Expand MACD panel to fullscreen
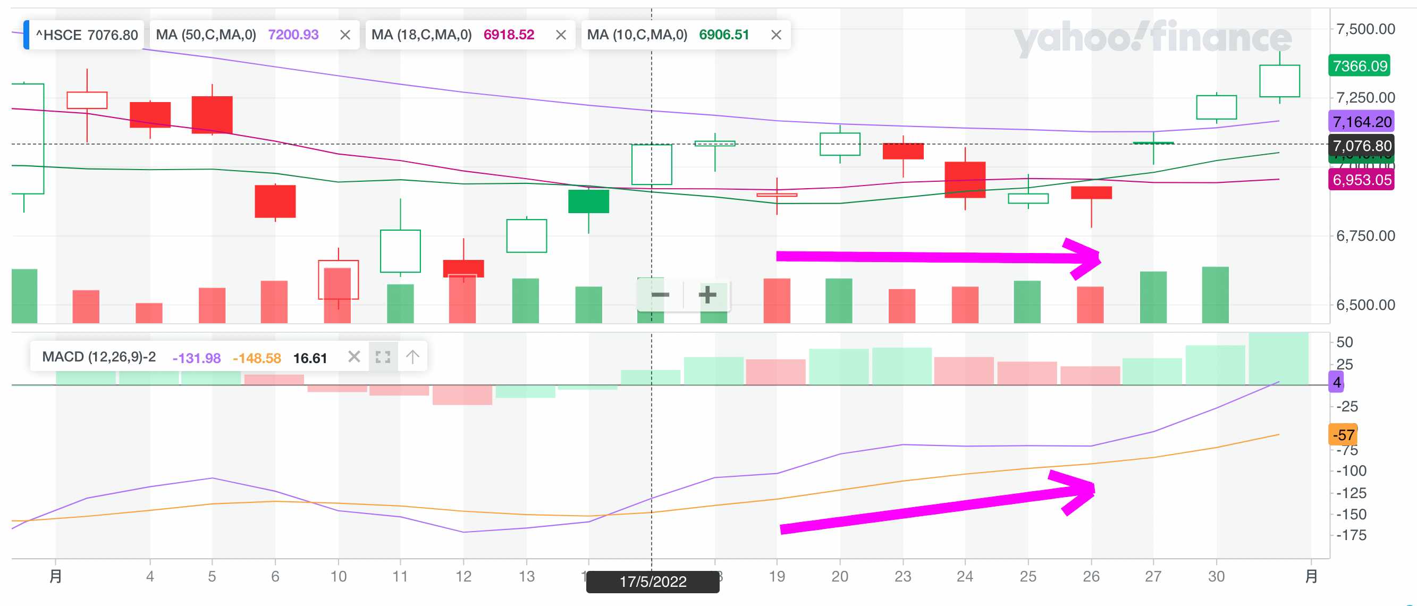1417x606 pixels. (383, 357)
